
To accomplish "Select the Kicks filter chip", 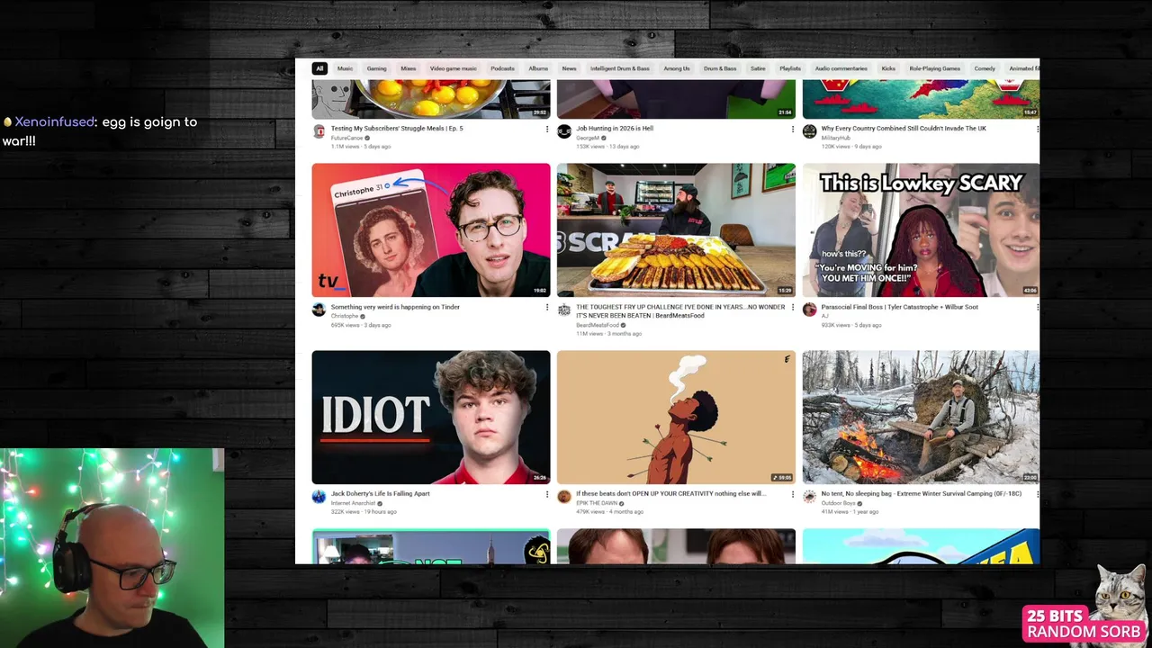I will point(888,68).
